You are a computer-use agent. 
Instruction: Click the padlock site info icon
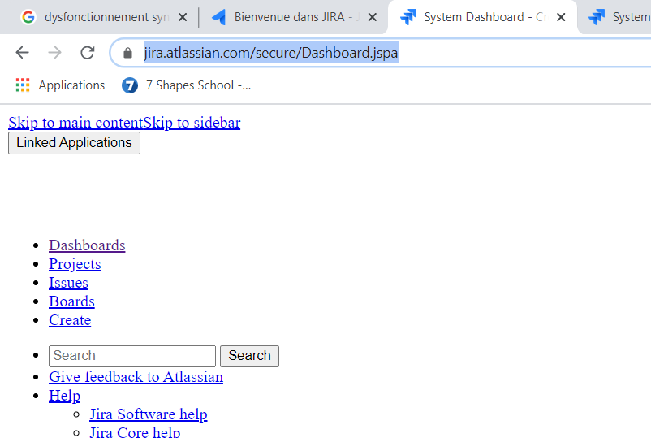[127, 53]
